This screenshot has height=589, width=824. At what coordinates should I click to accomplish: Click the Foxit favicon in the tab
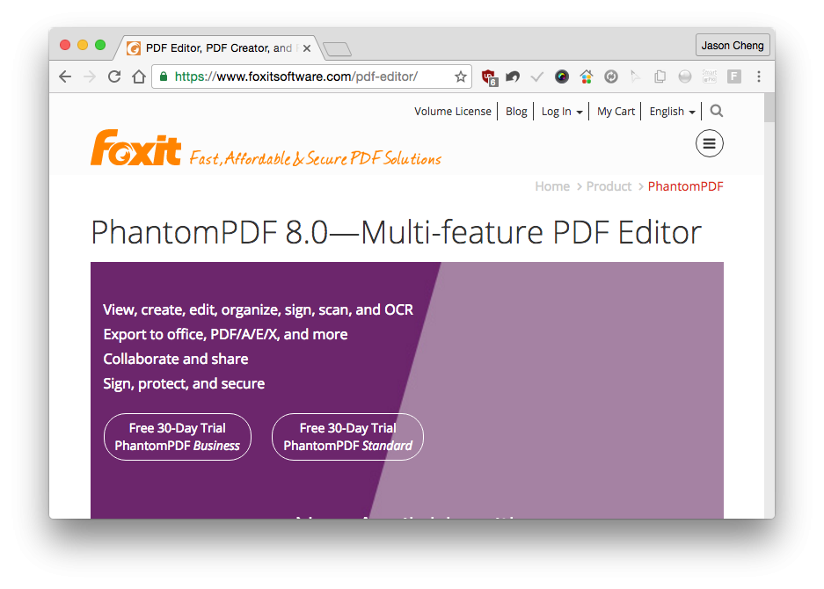134,48
